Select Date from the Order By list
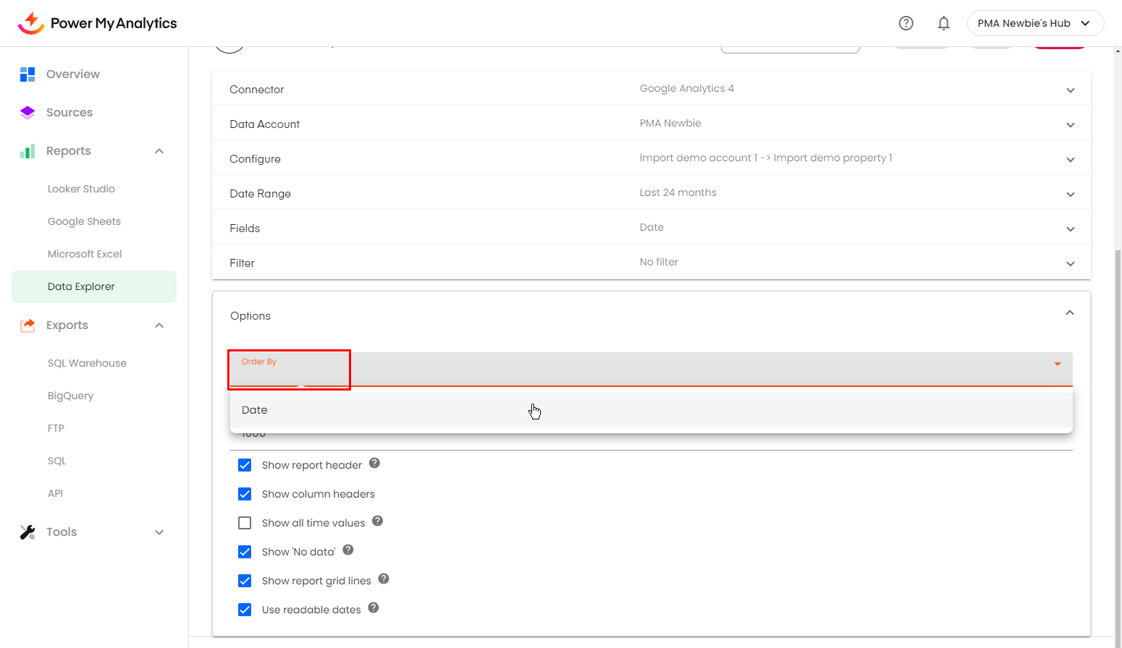 click(255, 410)
